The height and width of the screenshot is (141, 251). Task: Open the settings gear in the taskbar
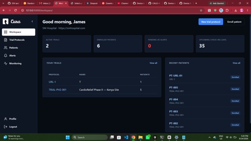176,137
